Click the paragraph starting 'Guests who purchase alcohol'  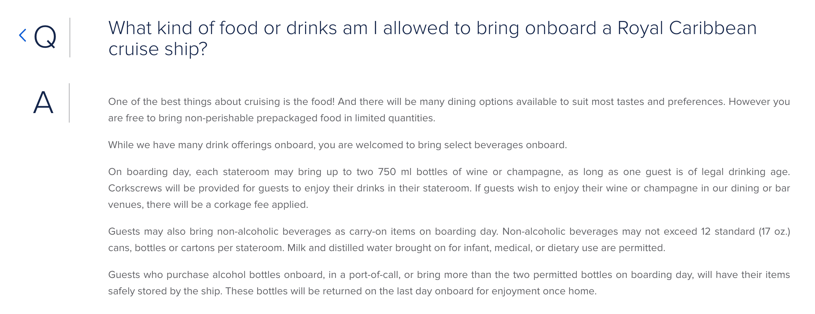coord(449,283)
